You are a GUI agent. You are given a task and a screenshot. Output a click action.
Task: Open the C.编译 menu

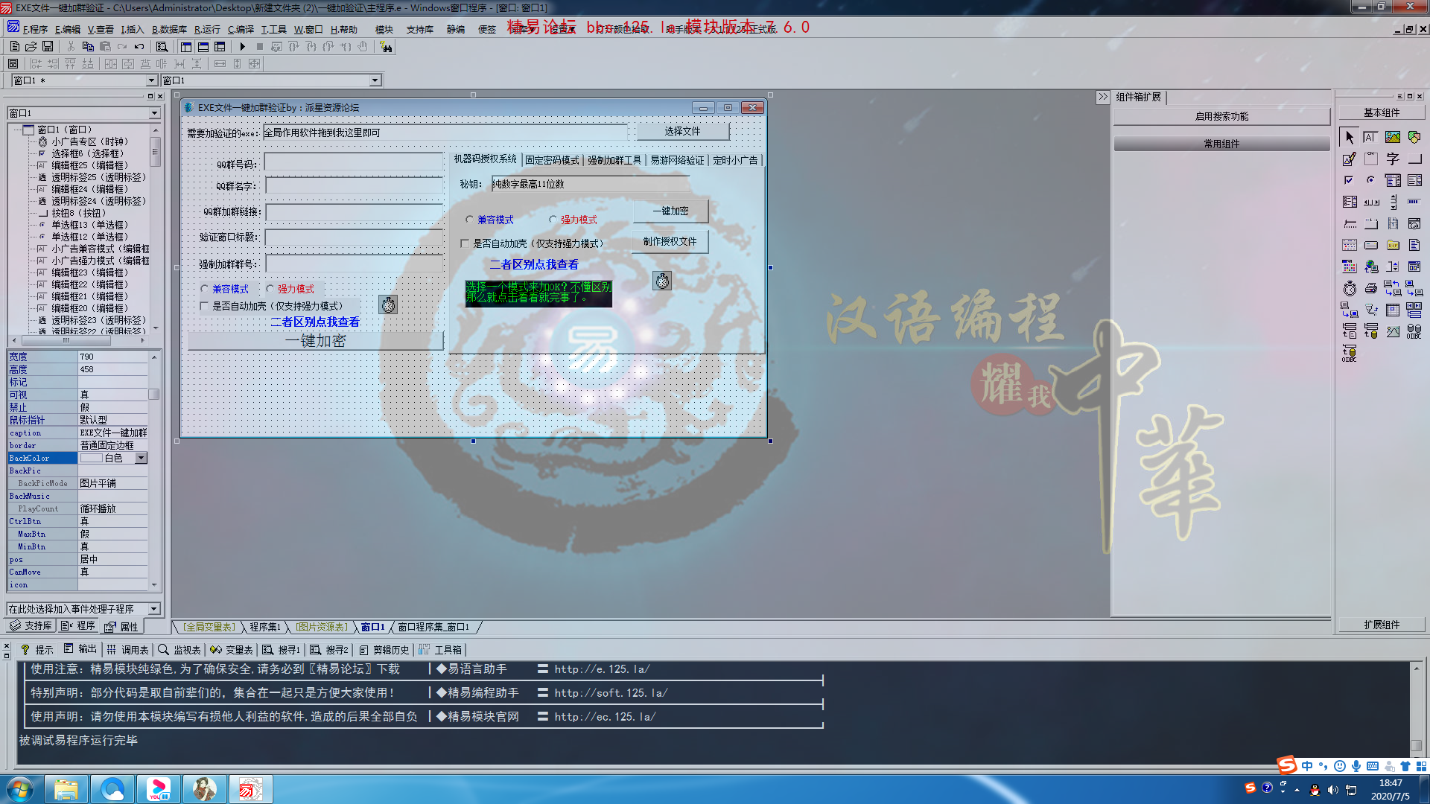tap(241, 29)
